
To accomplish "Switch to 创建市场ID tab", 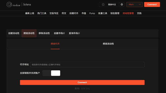I will (x=59, y=33).
